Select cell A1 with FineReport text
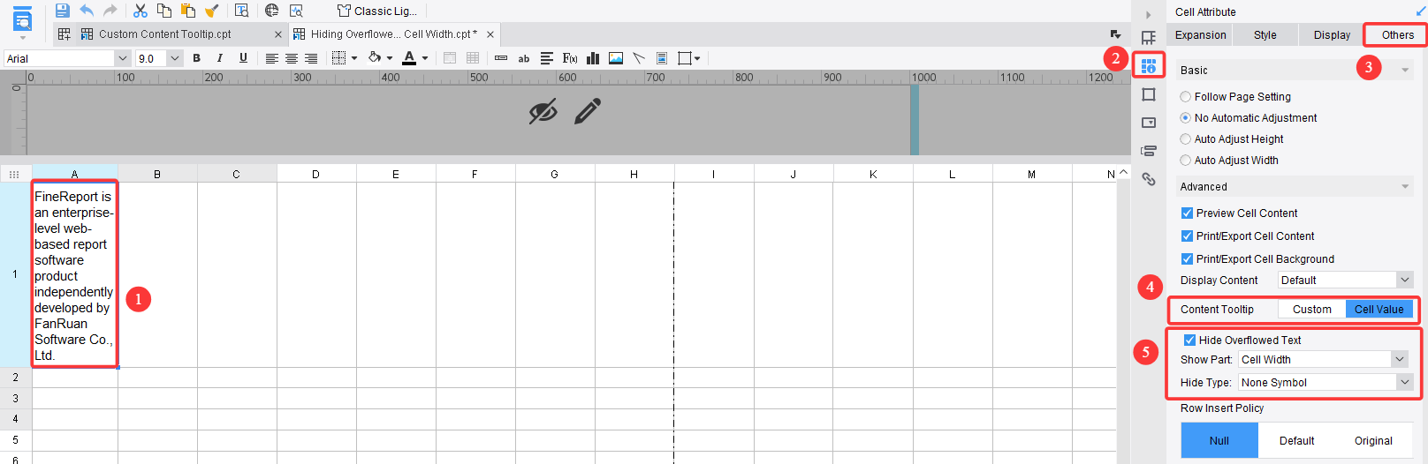This screenshot has height=464, width=1428. pyautogui.click(x=75, y=274)
